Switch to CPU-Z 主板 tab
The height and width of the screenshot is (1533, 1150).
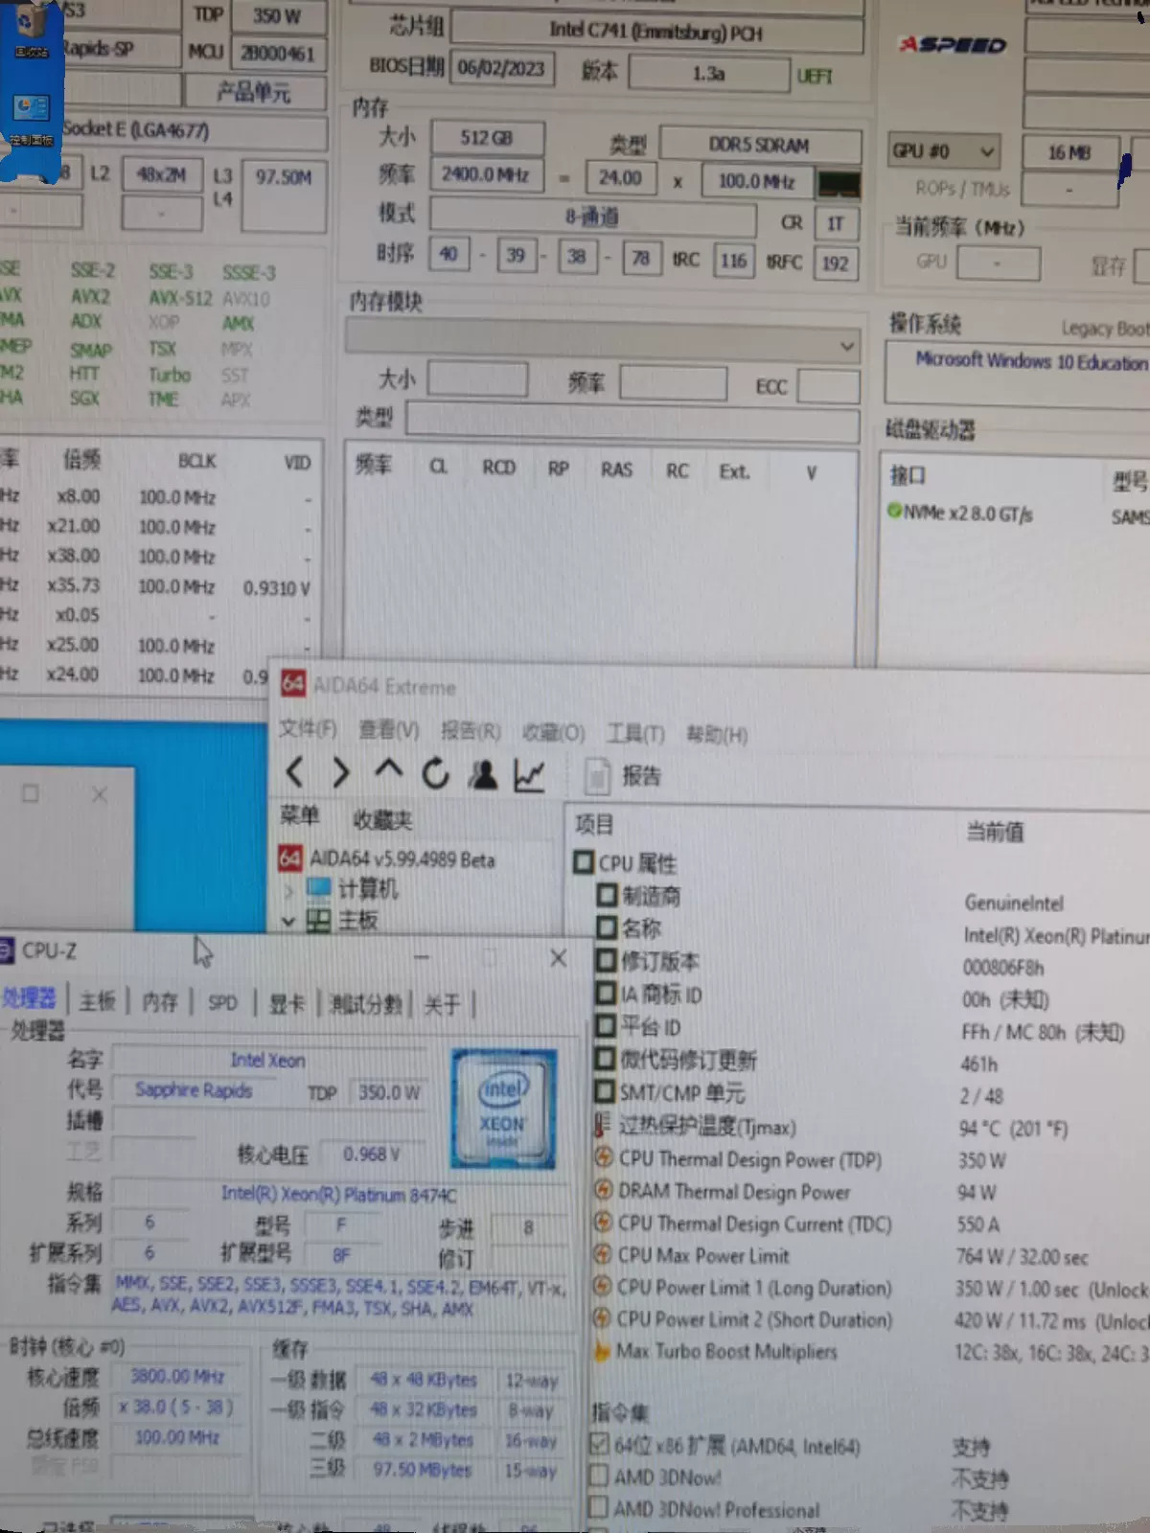click(x=97, y=1001)
